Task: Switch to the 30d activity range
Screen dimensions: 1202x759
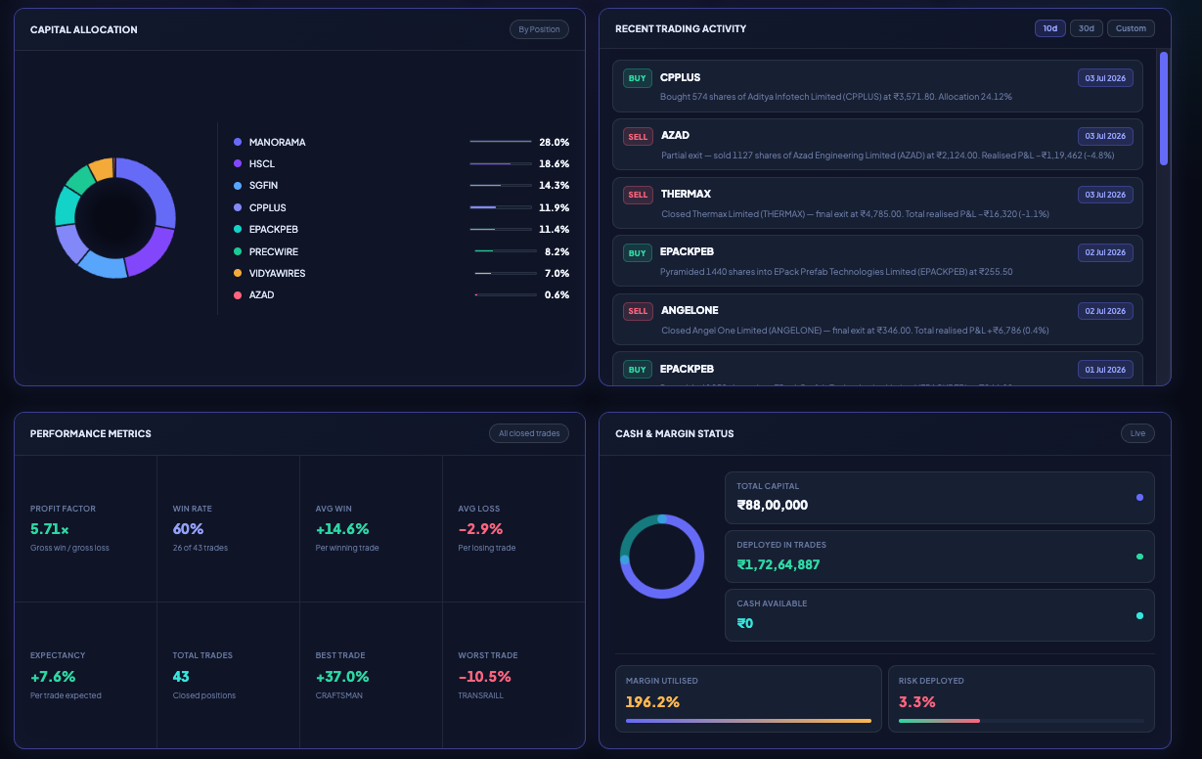Action: coord(1087,28)
